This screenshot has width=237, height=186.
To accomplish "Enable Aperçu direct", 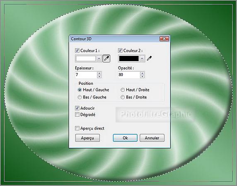I will pos(77,128).
